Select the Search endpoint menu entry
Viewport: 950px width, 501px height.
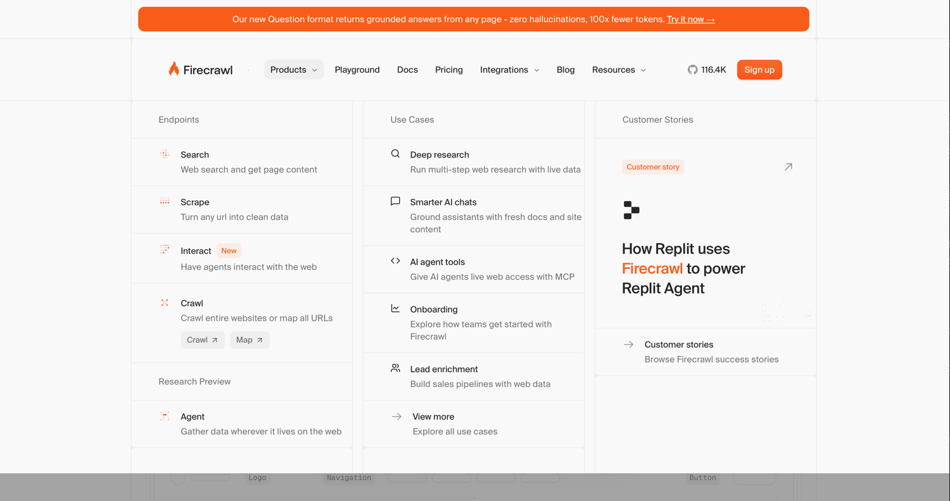242,162
